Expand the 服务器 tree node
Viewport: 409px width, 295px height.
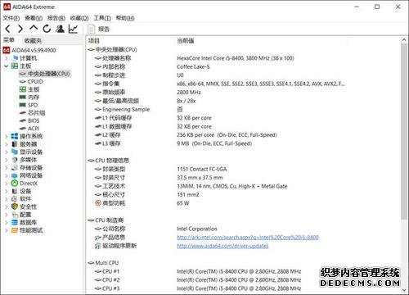(7, 144)
